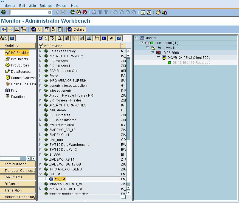Collapse the FM_FM info area node
239x203 pixels.
click(40, 174)
